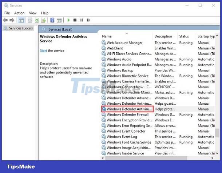
Task: Click the Start the service link
Action: point(43,51)
